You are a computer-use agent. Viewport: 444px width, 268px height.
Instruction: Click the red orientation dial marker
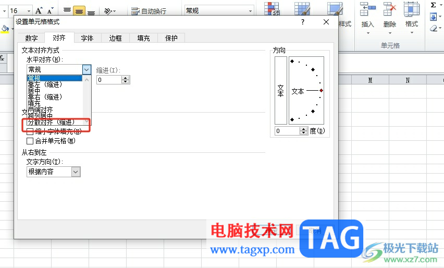(321, 90)
